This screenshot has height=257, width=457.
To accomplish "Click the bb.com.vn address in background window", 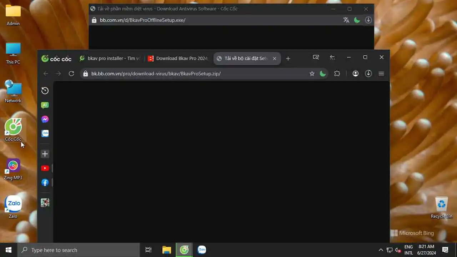I will pyautogui.click(x=142, y=20).
